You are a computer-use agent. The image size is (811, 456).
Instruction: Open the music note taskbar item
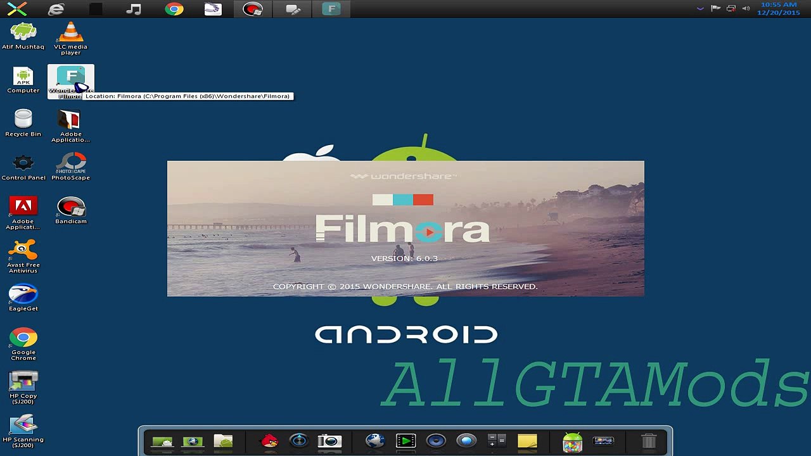click(x=134, y=9)
